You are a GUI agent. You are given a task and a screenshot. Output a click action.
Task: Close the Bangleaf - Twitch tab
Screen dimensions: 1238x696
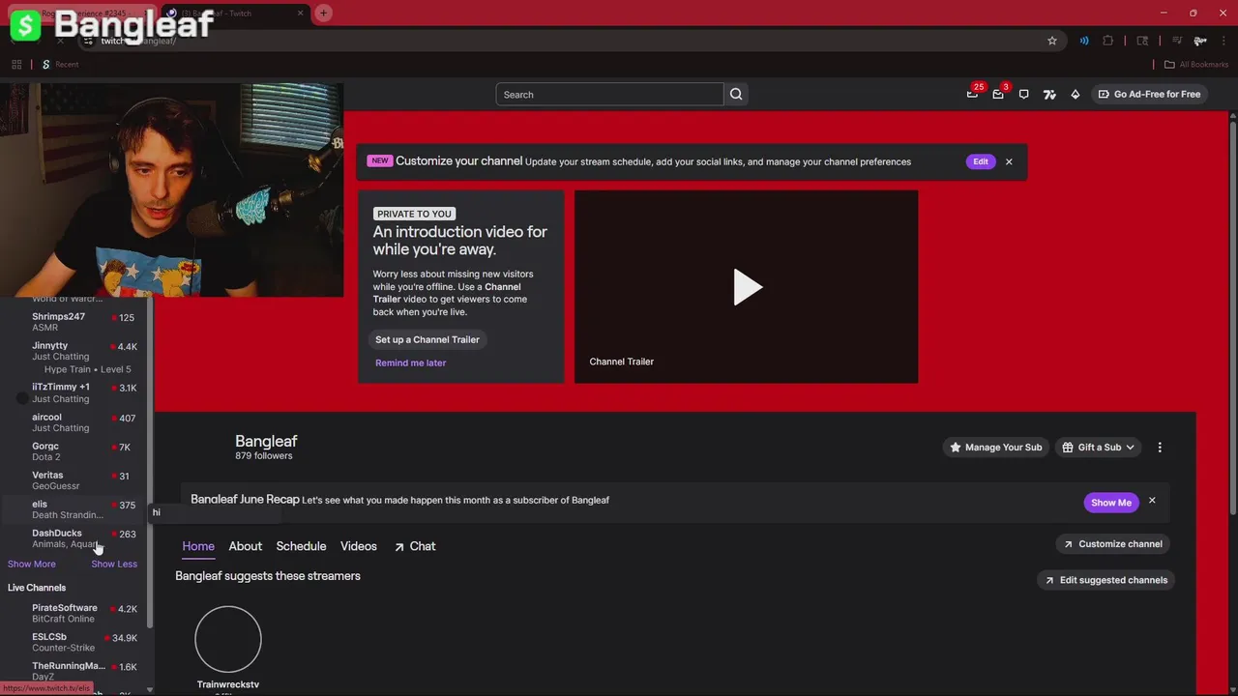(300, 14)
